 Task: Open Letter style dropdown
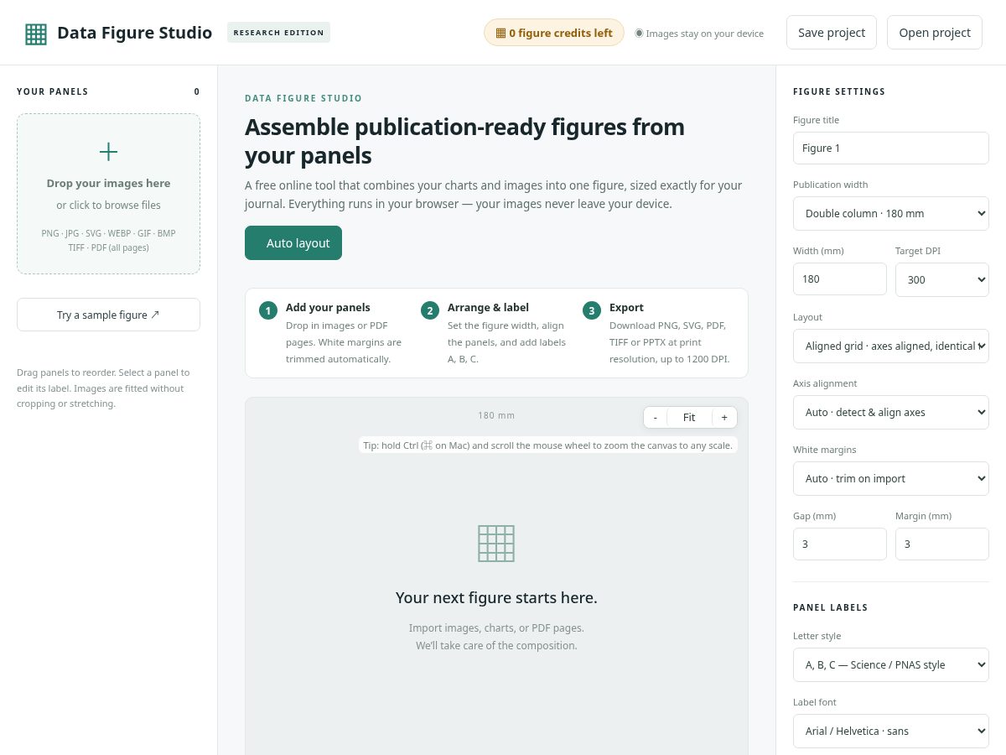click(891, 664)
